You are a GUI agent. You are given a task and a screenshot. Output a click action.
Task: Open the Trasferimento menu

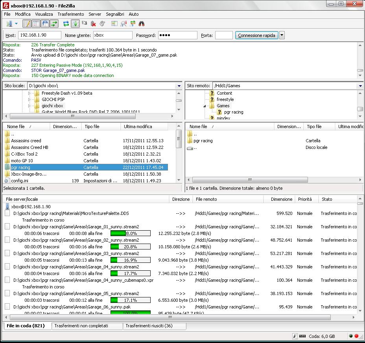coord(71,14)
